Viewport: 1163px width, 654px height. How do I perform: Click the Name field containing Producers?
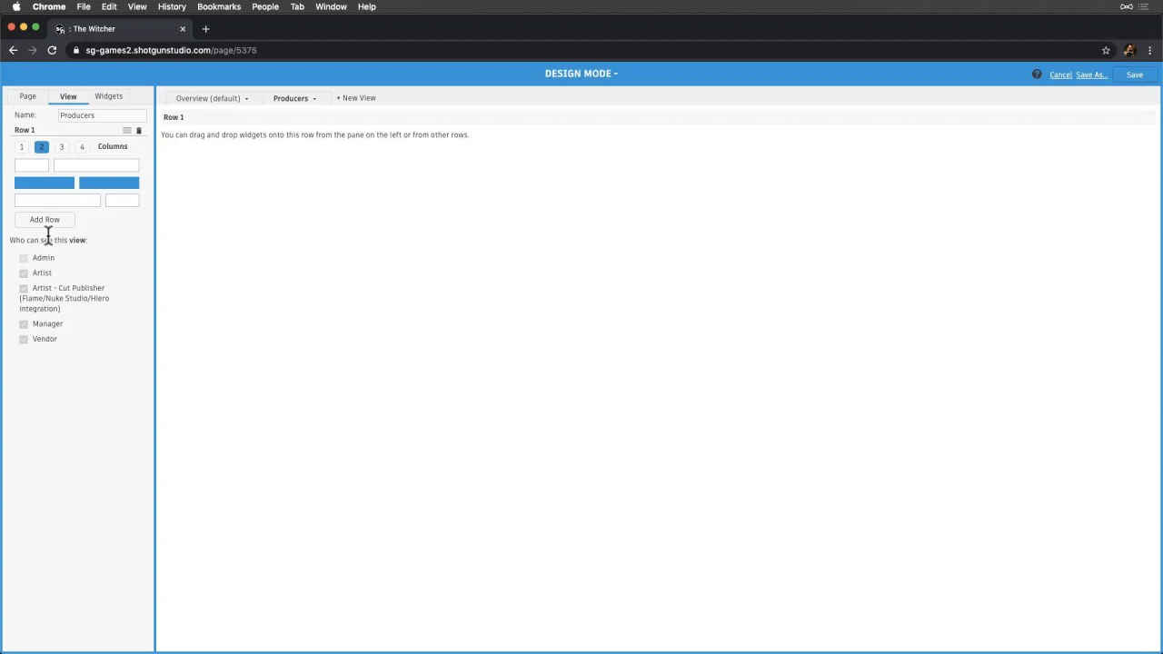102,115
